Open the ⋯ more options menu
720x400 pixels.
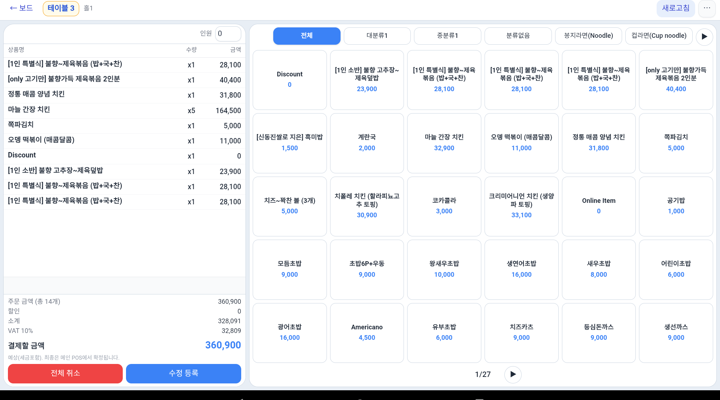coord(707,8)
